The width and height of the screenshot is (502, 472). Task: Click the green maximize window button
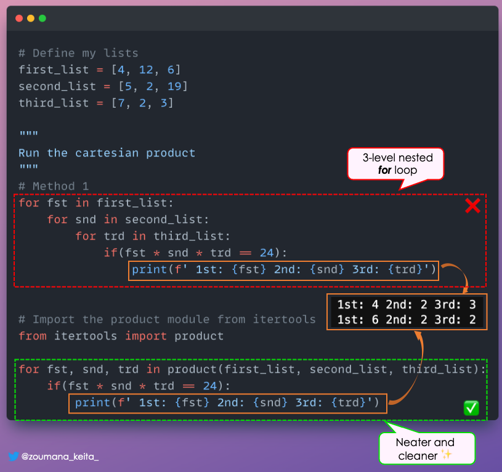click(43, 18)
